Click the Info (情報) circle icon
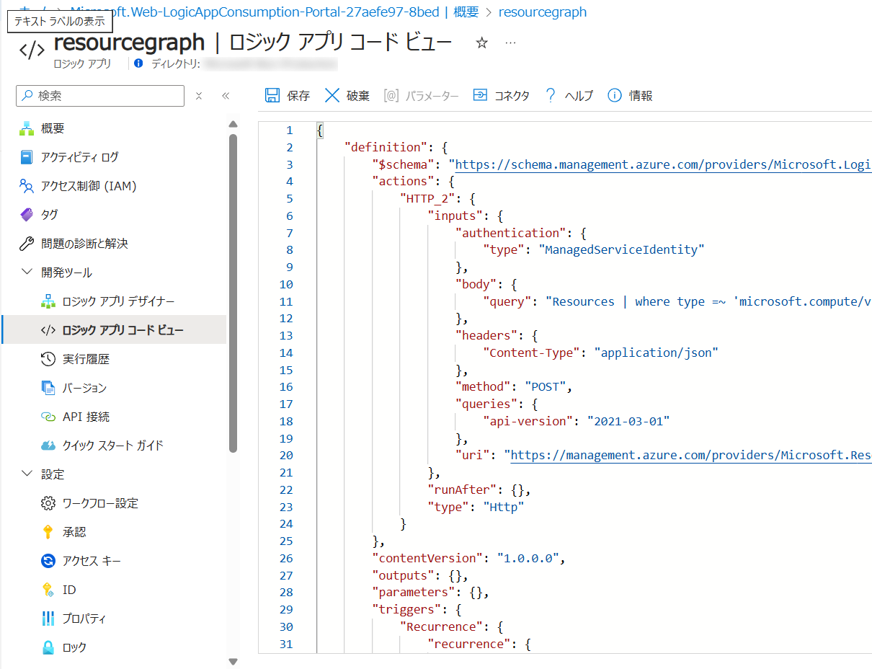Viewport: 872px width, 669px height. click(615, 95)
